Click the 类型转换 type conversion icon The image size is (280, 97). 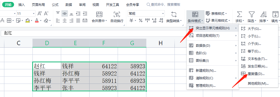174,14
